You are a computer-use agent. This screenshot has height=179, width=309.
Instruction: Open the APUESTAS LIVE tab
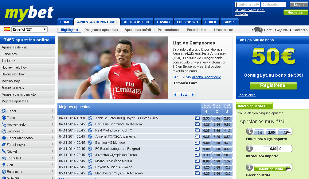pos(137,22)
